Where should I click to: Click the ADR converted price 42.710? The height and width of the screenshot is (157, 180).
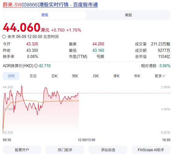click(x=45, y=66)
